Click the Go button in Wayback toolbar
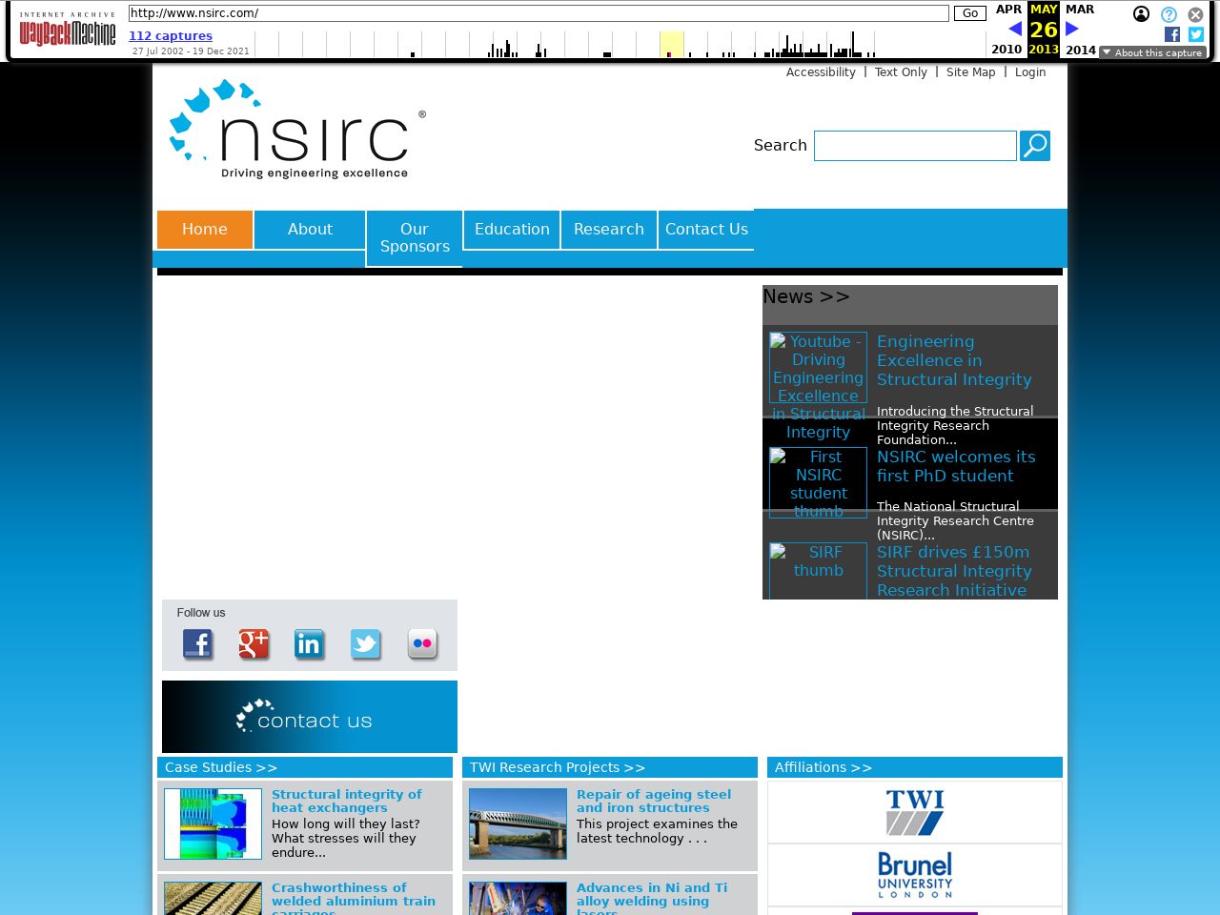This screenshot has width=1220, height=915. click(969, 13)
